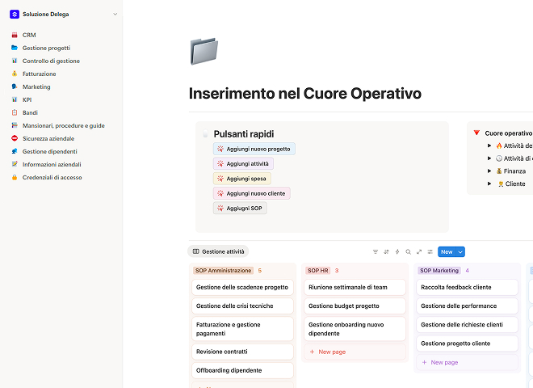Expand the Cliente toggle arrow

coord(489,183)
